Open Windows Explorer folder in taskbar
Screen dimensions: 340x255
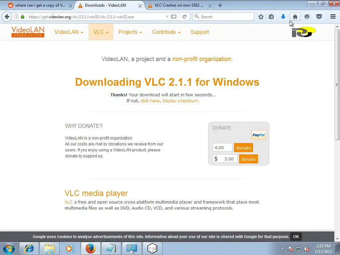[49, 248]
